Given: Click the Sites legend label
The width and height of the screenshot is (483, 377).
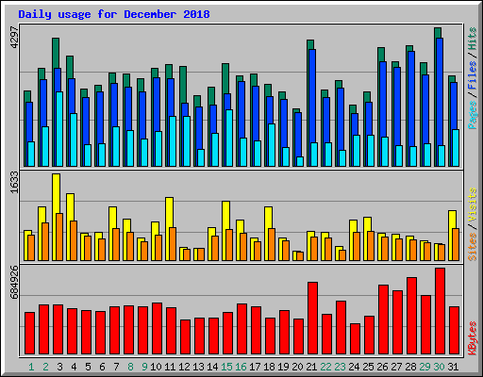Looking at the screenshot, I should (473, 247).
